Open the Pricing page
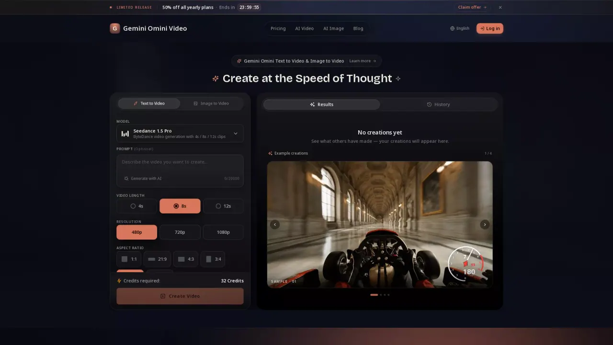 tap(278, 28)
